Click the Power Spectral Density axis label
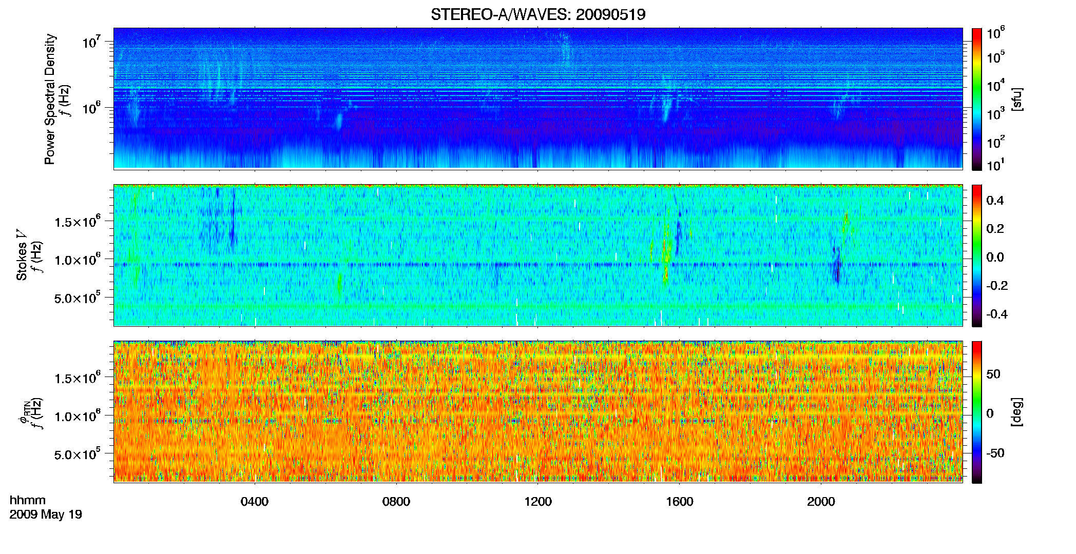This screenshot has width=1076, height=554. (x=50, y=99)
